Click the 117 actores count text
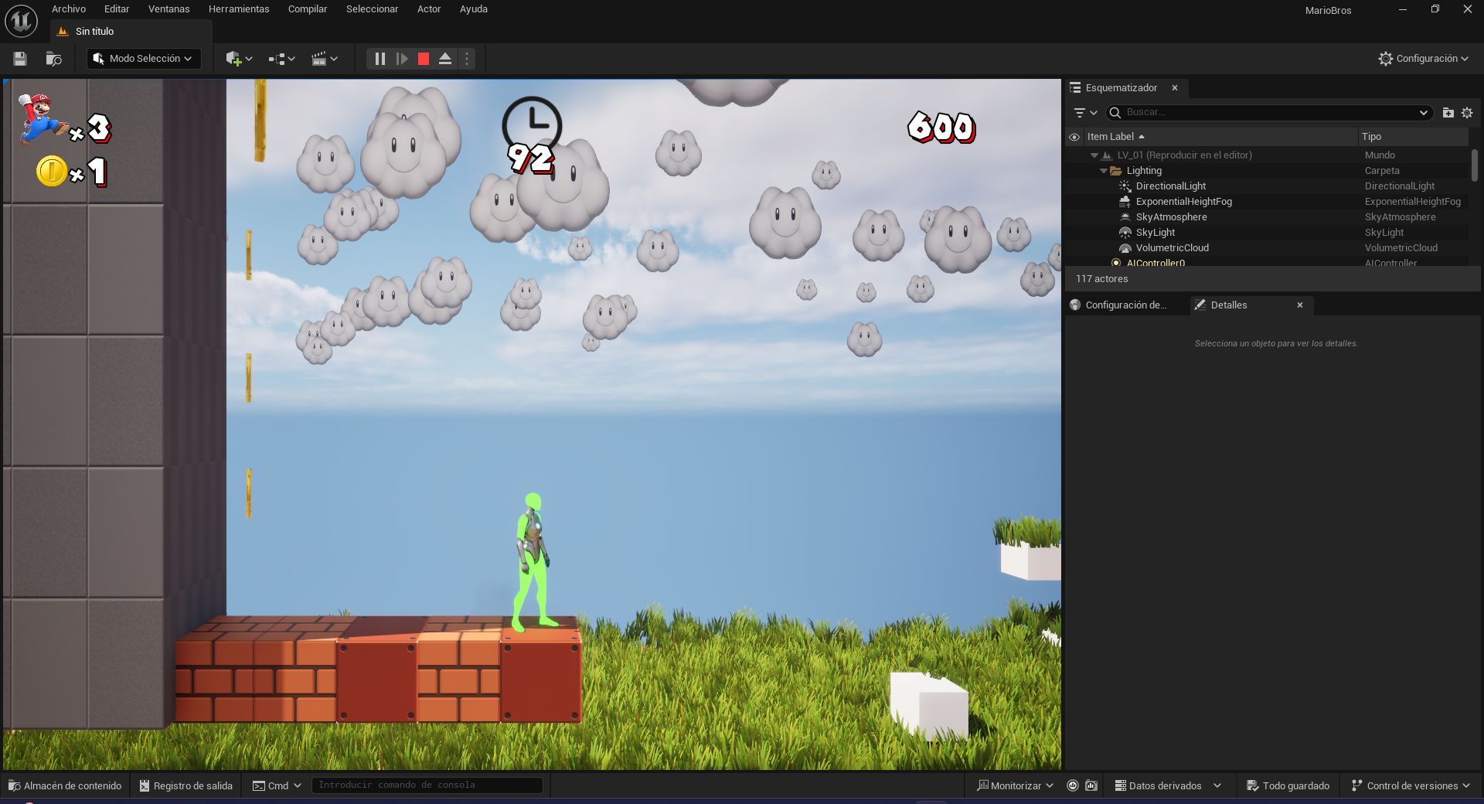The image size is (1484, 804). [x=1101, y=279]
